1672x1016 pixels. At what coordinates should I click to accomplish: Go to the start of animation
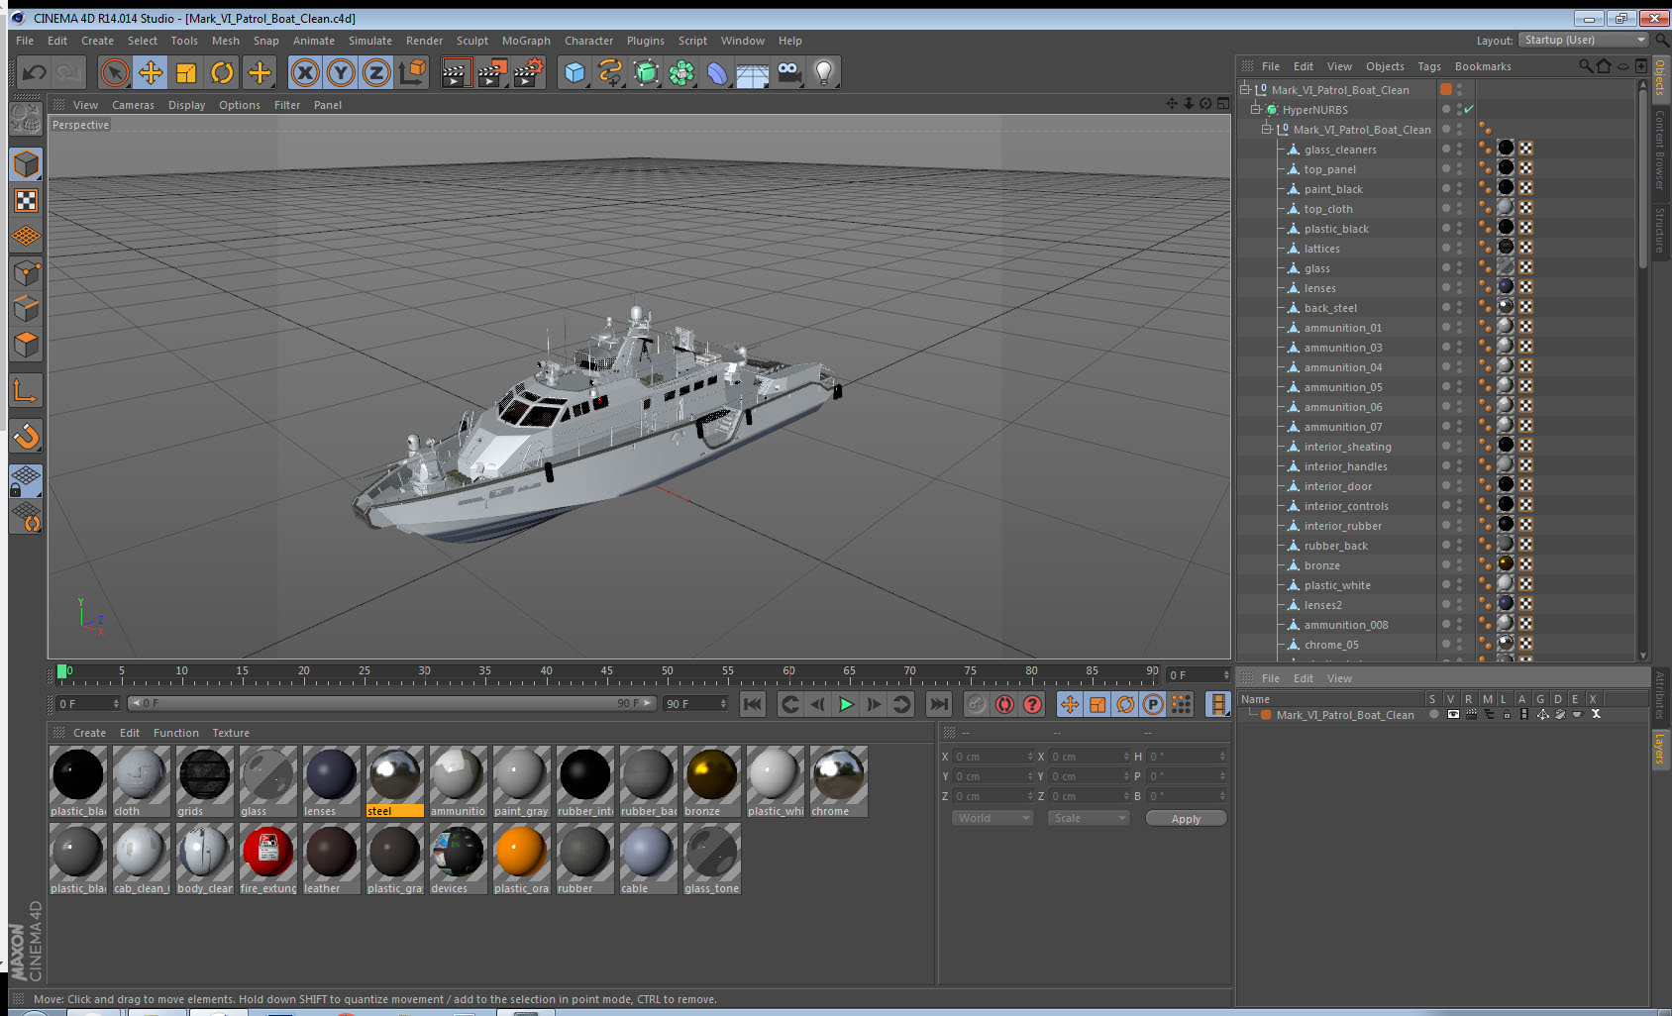tap(753, 704)
